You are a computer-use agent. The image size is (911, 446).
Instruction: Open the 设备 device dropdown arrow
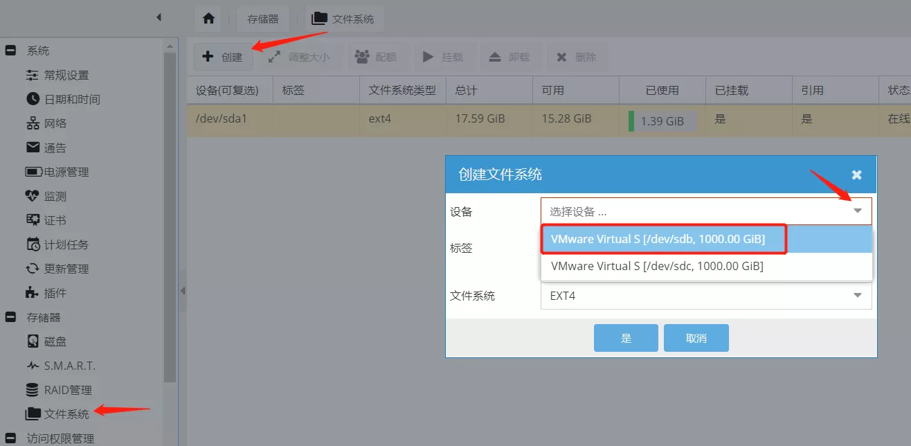[x=858, y=211]
